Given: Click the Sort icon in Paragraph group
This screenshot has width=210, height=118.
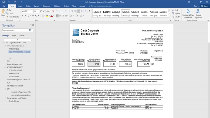Looking at the screenshot, I should [x=86, y=11].
